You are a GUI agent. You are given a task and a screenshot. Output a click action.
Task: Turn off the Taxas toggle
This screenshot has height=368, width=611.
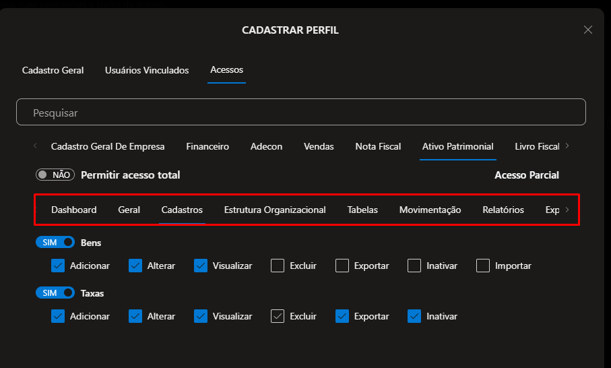pyautogui.click(x=55, y=293)
